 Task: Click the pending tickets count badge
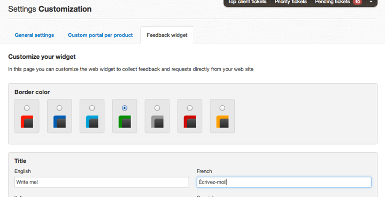[x=357, y=2]
